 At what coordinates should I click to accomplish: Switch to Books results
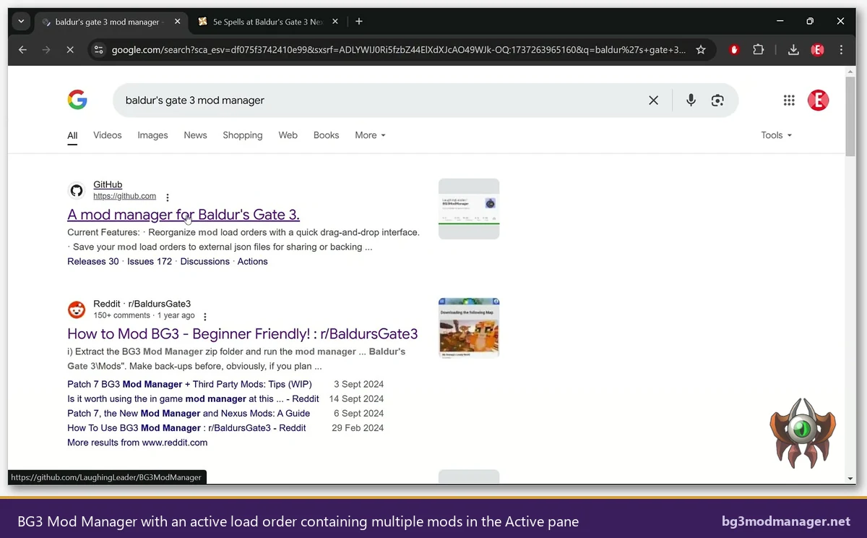[x=326, y=135]
